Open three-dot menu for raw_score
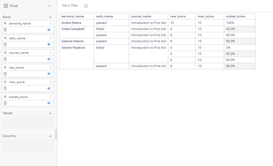Viewport: 273px width, 166px height. coord(51,67)
